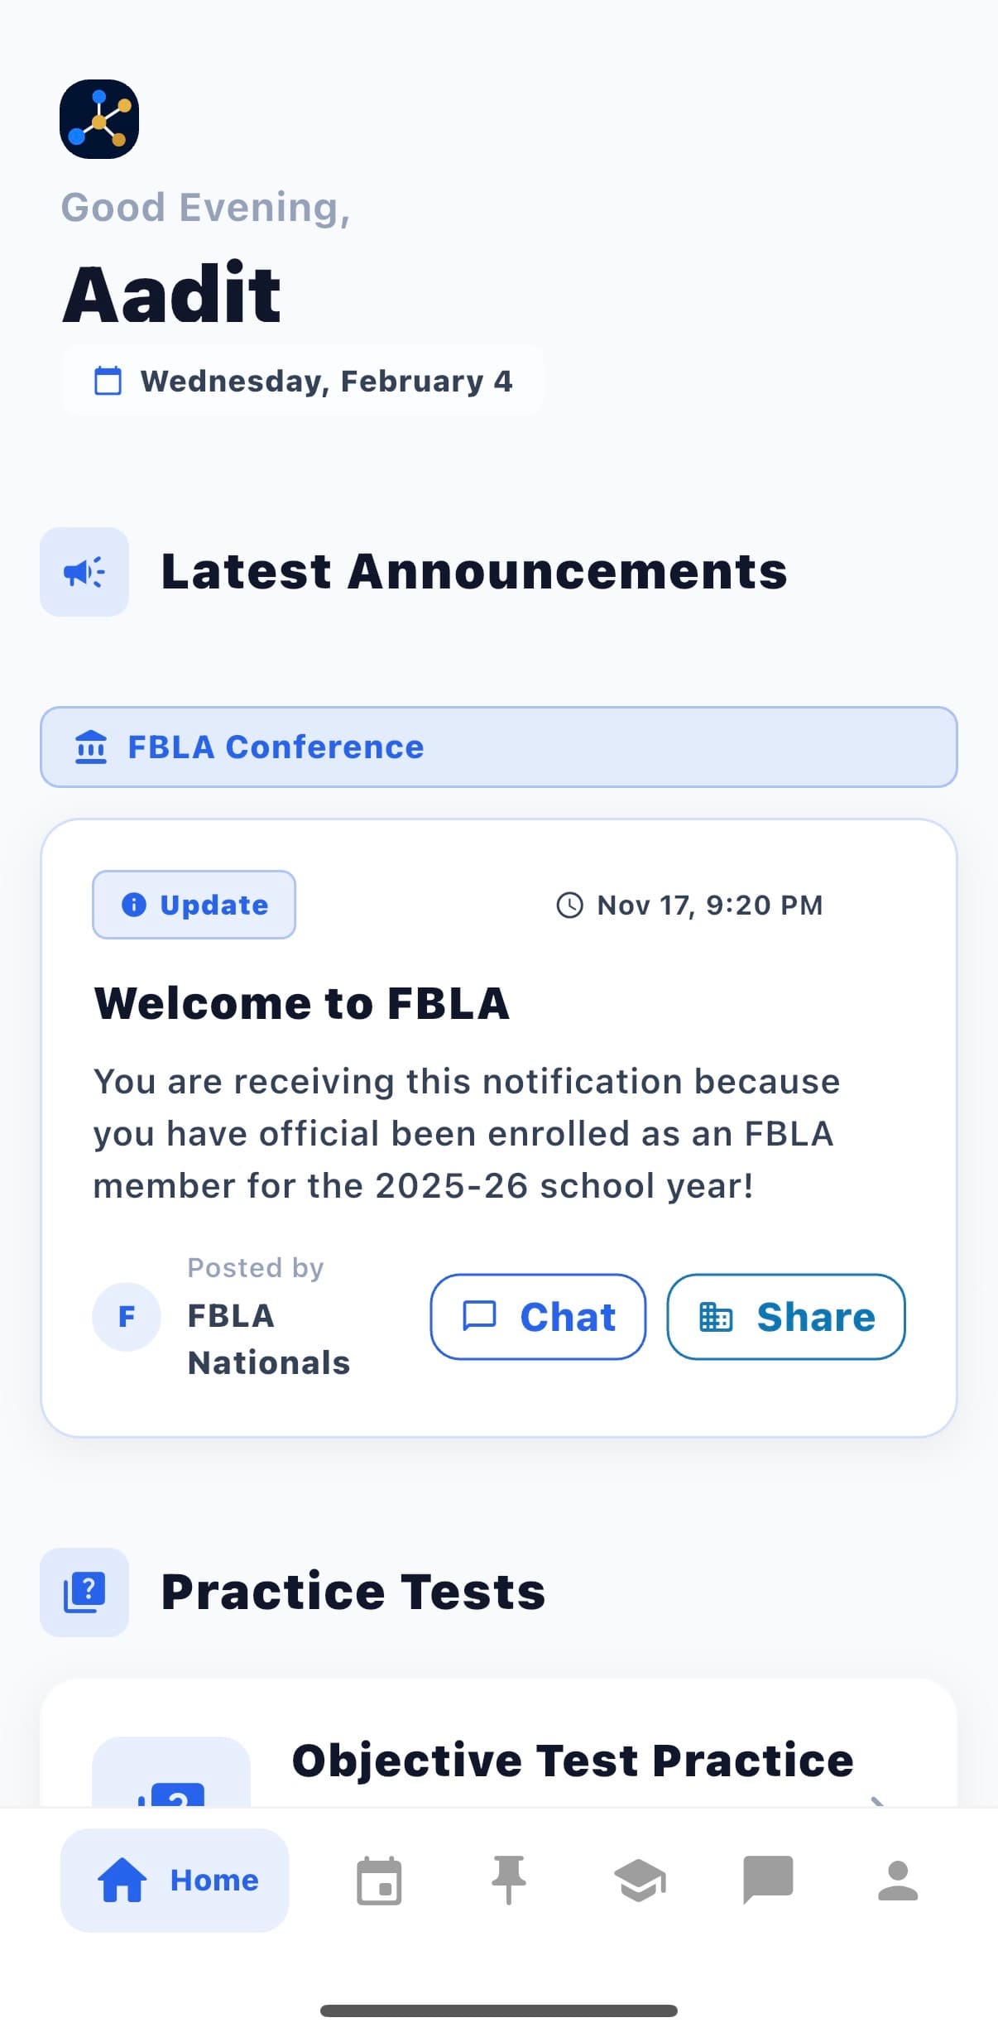Viewport: 998px width, 2037px height.
Task: Open the calendar tab icon
Action: [379, 1881]
